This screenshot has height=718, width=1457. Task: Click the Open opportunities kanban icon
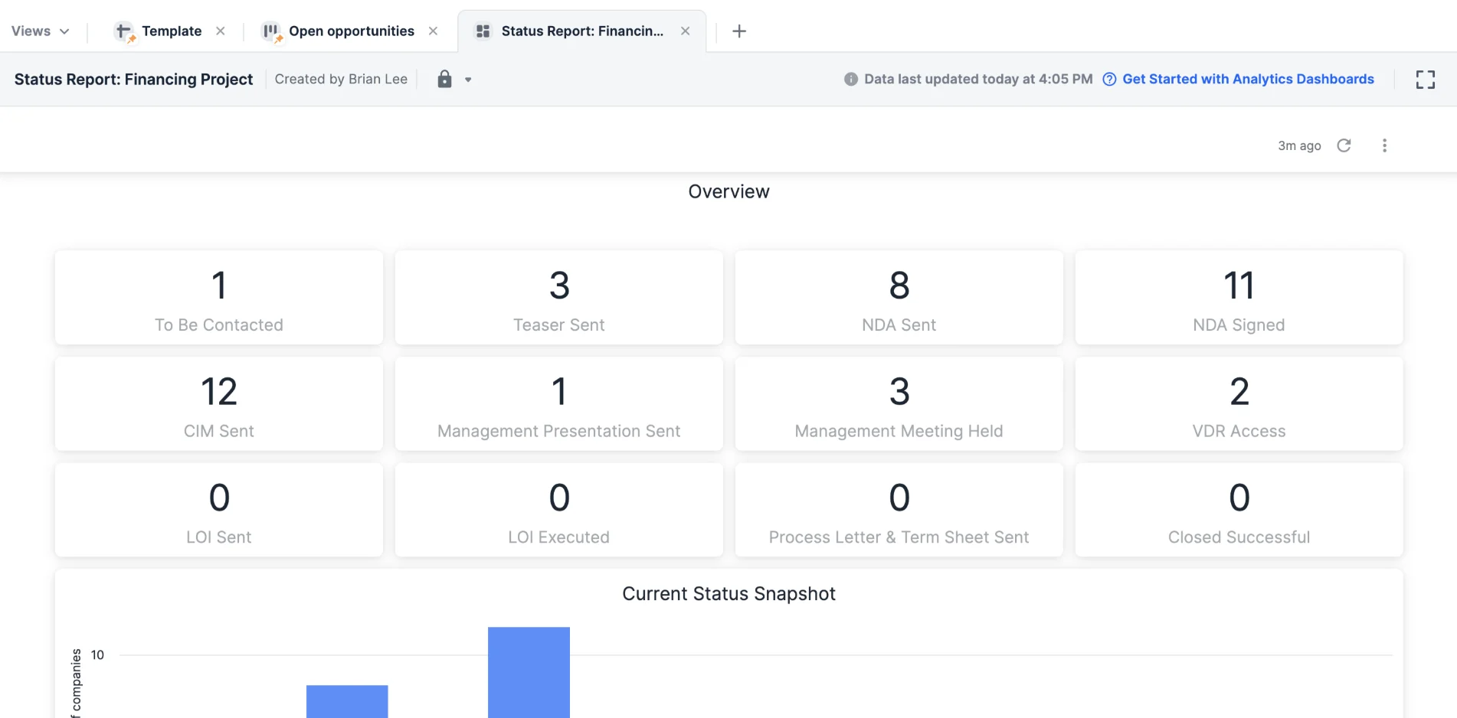(x=271, y=31)
